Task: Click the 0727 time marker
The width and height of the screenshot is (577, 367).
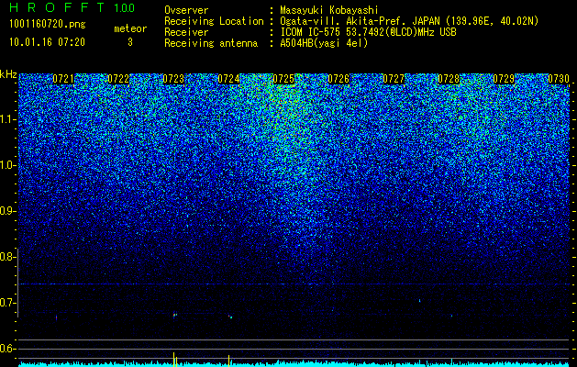Action: (394, 79)
